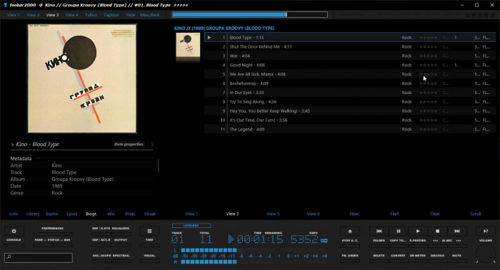Click the small album thumbnail in playlist

point(188,45)
